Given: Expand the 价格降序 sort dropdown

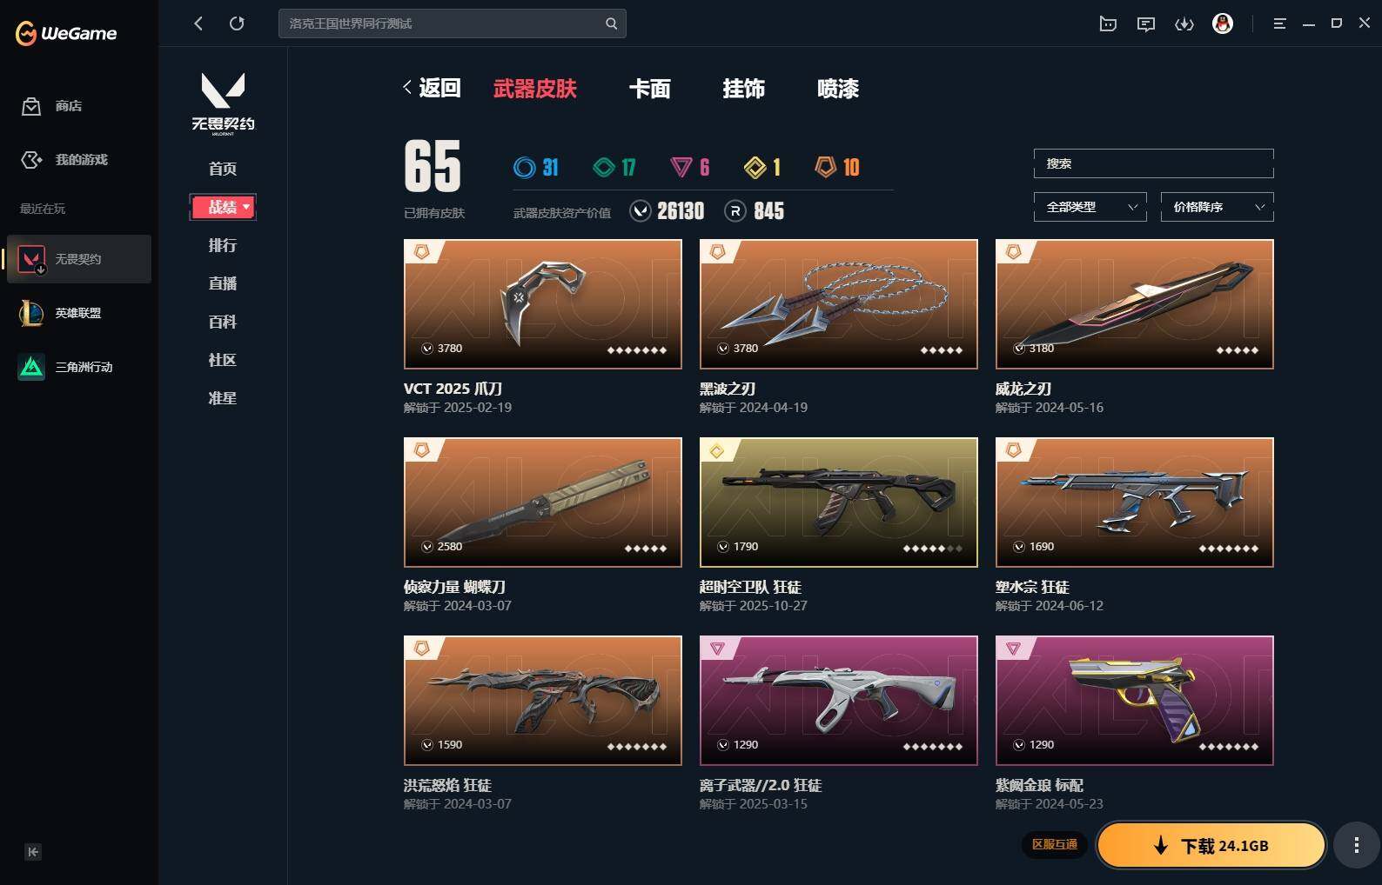Looking at the screenshot, I should pyautogui.click(x=1217, y=207).
